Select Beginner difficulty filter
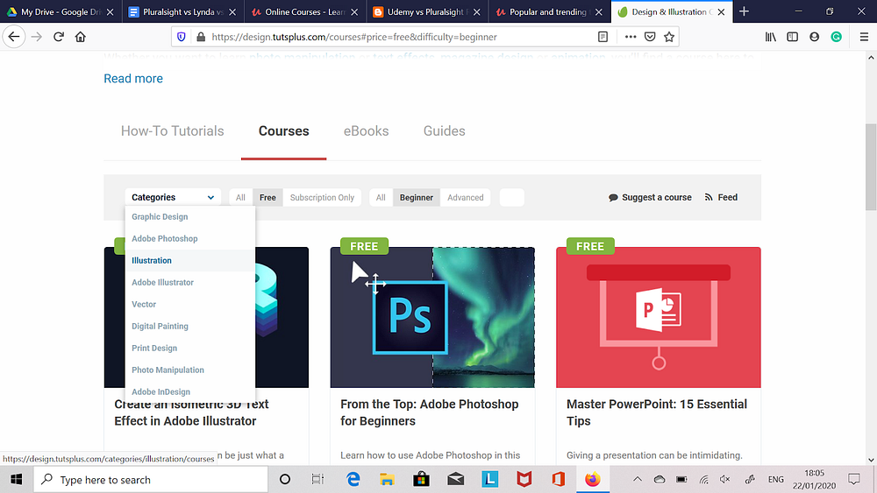Viewport: 877px width, 493px height. [x=416, y=198]
